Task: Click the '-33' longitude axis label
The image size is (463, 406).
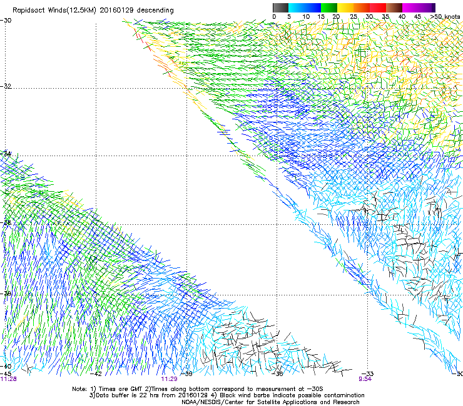Action: tap(368, 374)
